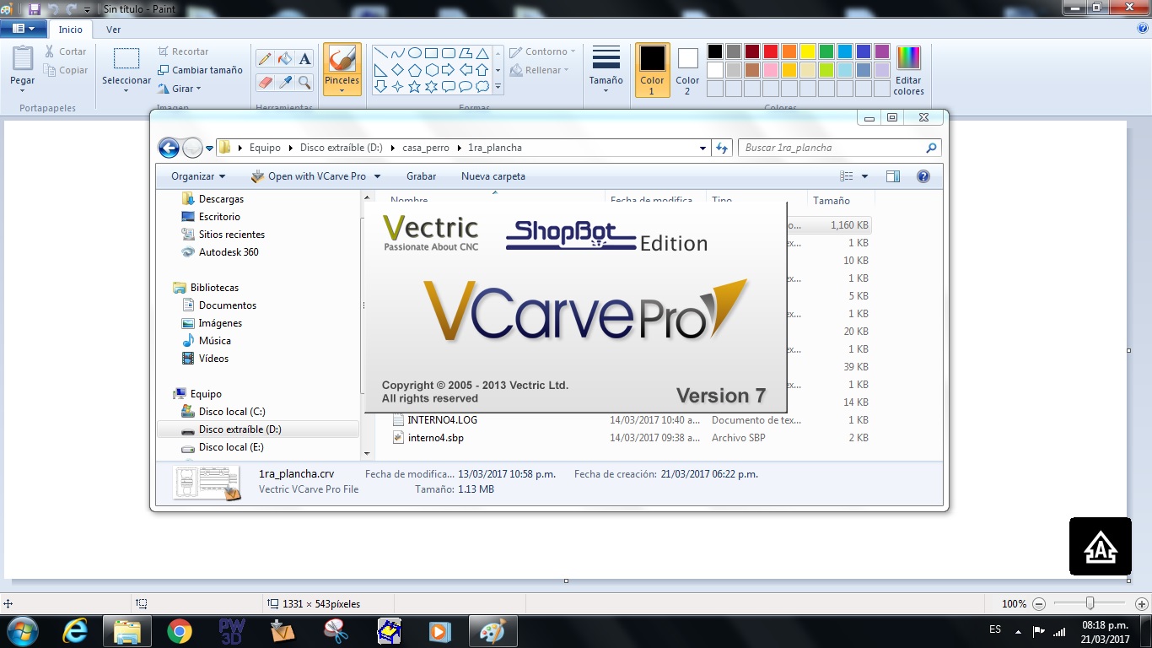
Task: Choose the Six-point star shape
Action: coord(431,87)
